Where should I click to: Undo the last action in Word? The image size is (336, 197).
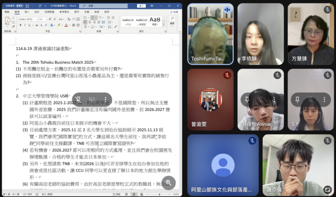tap(33, 6)
